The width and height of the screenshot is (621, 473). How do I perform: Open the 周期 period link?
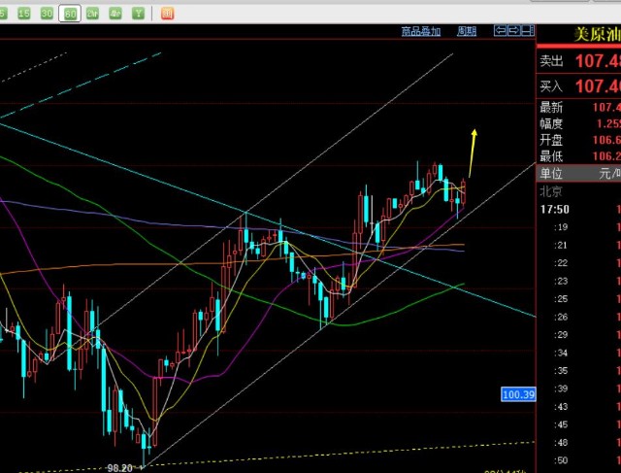(x=467, y=32)
